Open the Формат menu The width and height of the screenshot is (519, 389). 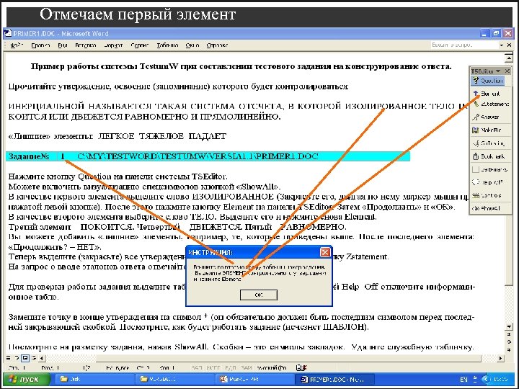pyautogui.click(x=113, y=45)
